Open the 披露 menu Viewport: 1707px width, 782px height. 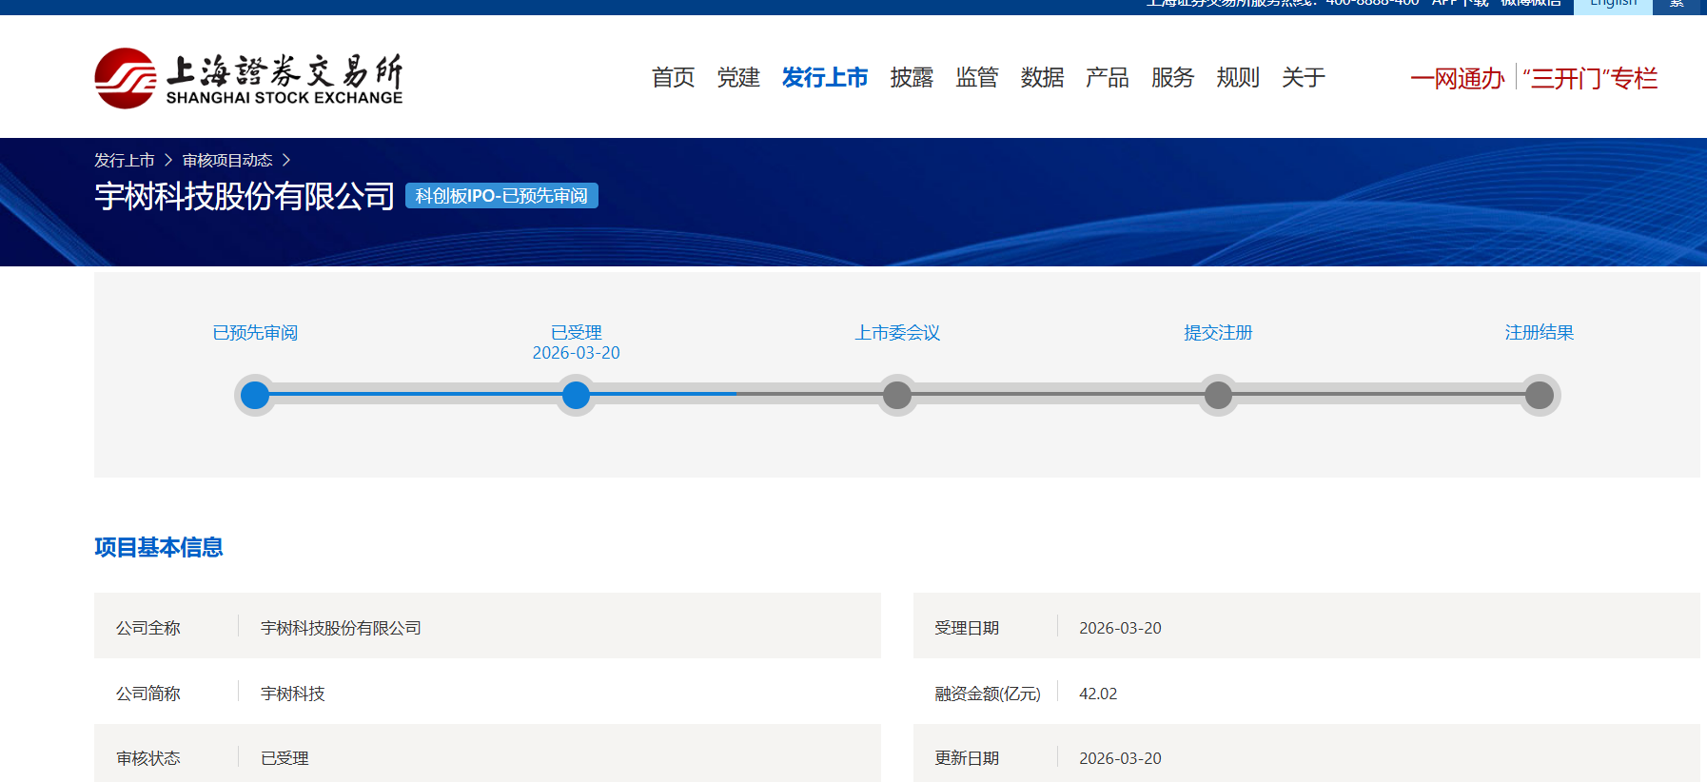[912, 78]
